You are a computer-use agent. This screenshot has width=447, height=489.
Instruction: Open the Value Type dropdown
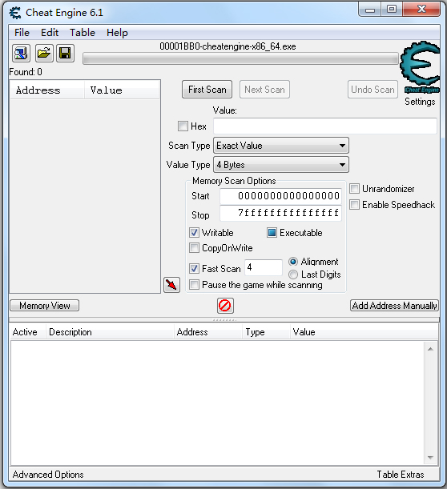point(281,165)
